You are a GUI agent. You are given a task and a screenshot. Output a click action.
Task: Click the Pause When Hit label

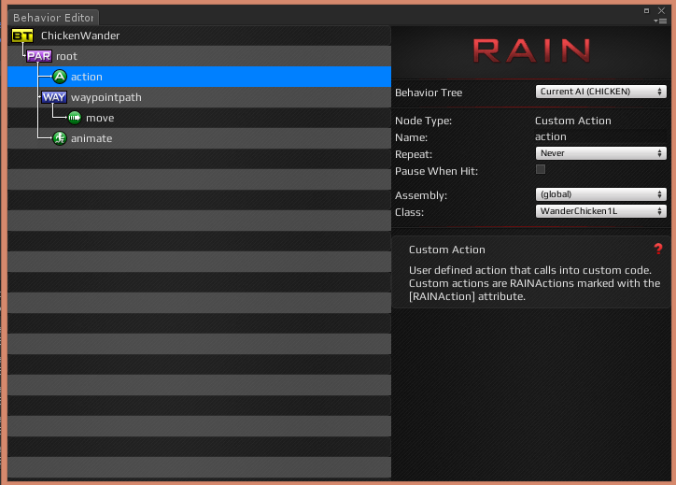tap(436, 171)
